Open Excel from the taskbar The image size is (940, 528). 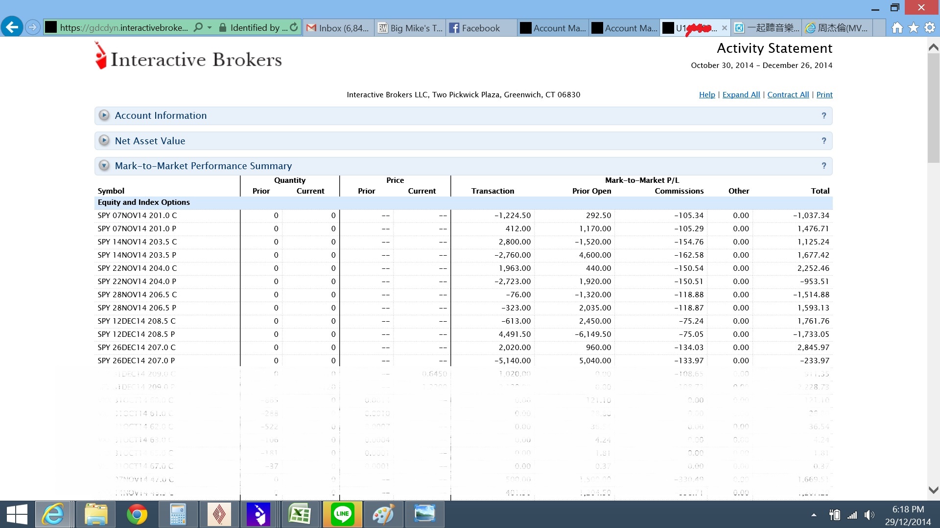click(300, 514)
